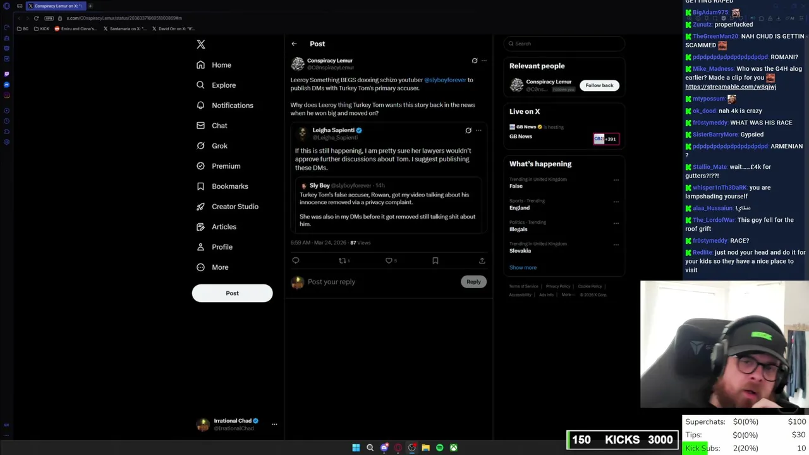809x455 pixels.
Task: Click into the Post your reply field
Action: (x=382, y=282)
